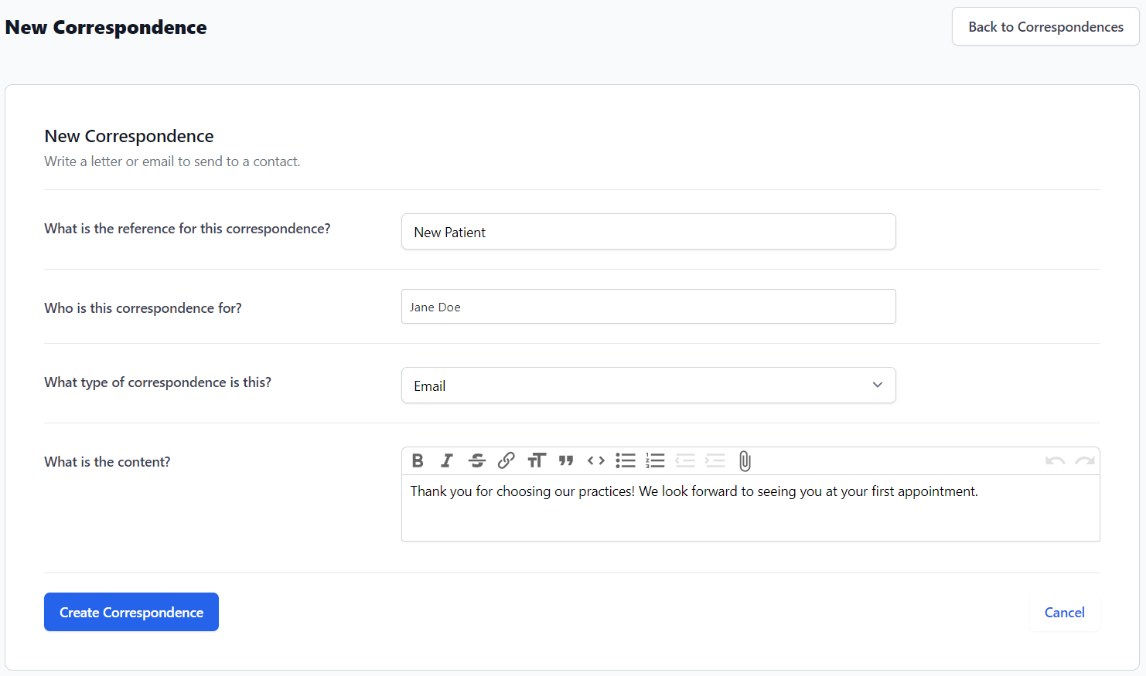Decrease indent level in editor
Screen dimensions: 1146x676
point(685,461)
